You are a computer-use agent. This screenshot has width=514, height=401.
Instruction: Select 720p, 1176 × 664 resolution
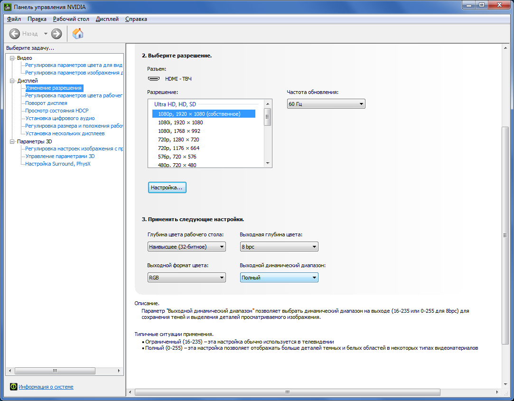click(x=178, y=148)
